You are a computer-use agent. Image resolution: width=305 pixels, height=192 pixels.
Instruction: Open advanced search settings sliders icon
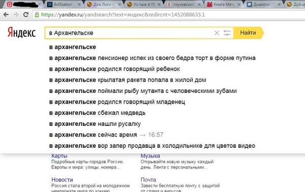(227, 33)
